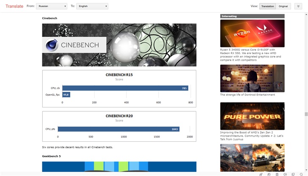This screenshot has width=308, height=176.
Task: Click the history clock icon in bottom bar
Action: coord(269,174)
